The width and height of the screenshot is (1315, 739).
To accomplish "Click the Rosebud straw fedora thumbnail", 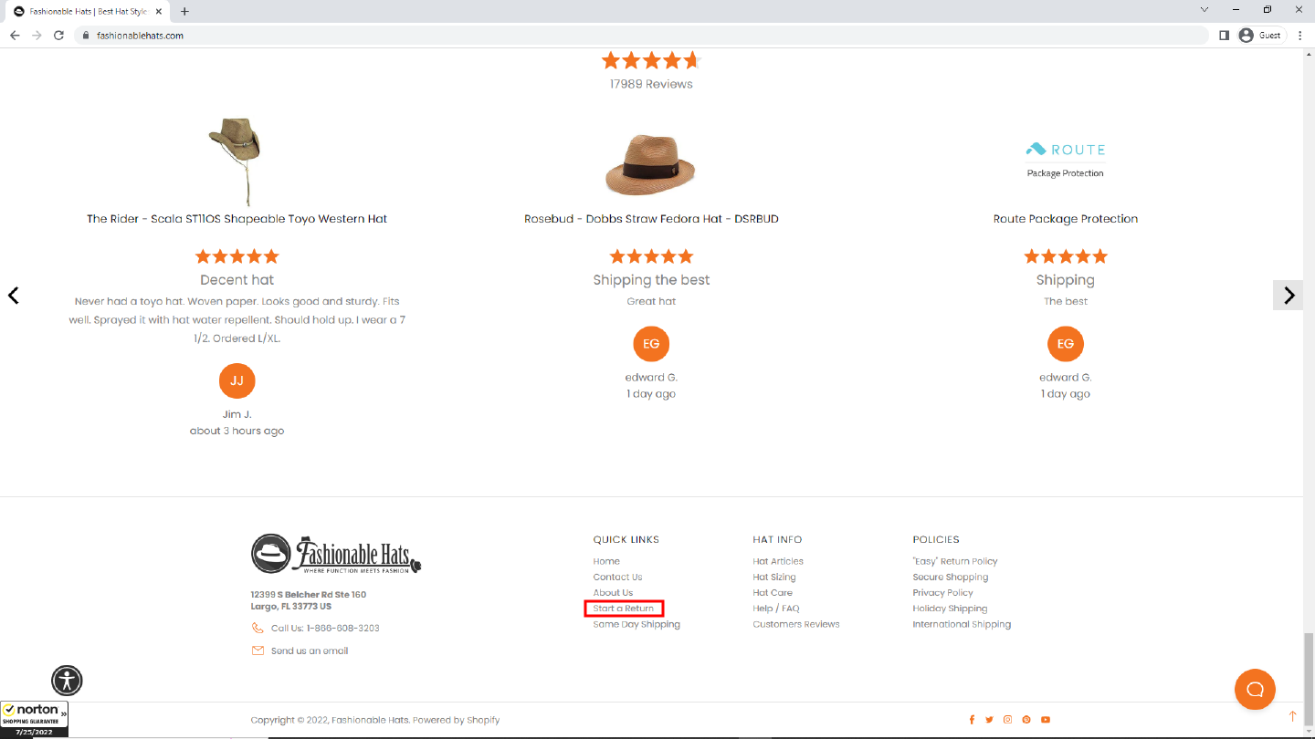I will [x=651, y=164].
